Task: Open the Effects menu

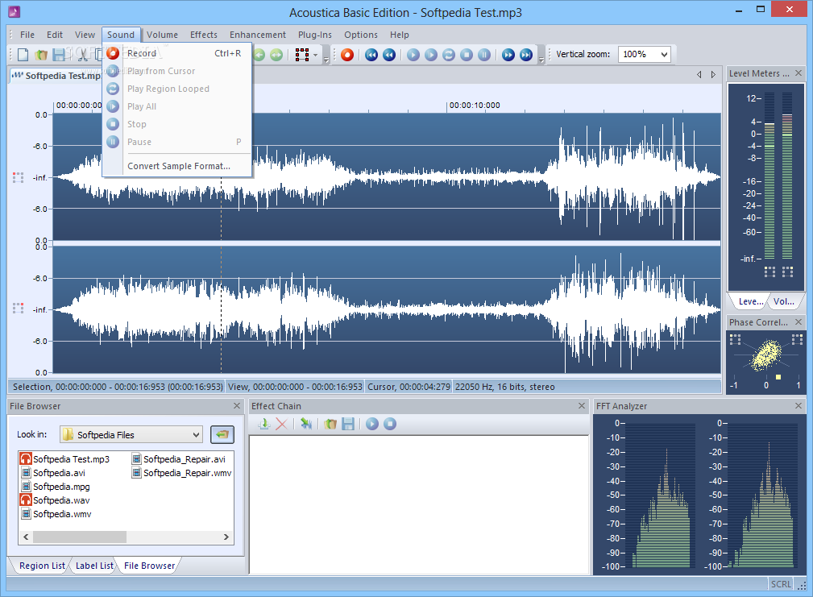Action: 203,35
